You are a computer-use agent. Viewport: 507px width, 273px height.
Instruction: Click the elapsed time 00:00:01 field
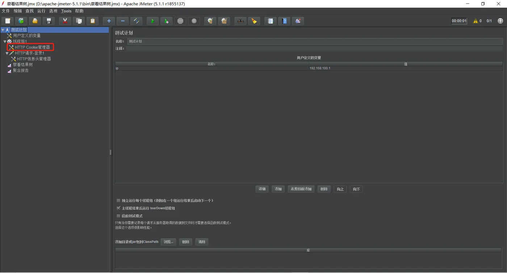459,21
